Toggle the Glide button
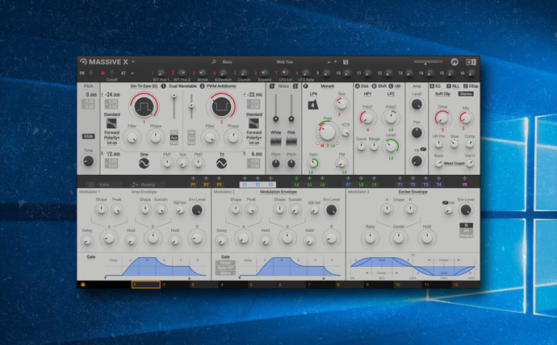Image resolution: width=557 pixels, height=345 pixels. point(89,136)
